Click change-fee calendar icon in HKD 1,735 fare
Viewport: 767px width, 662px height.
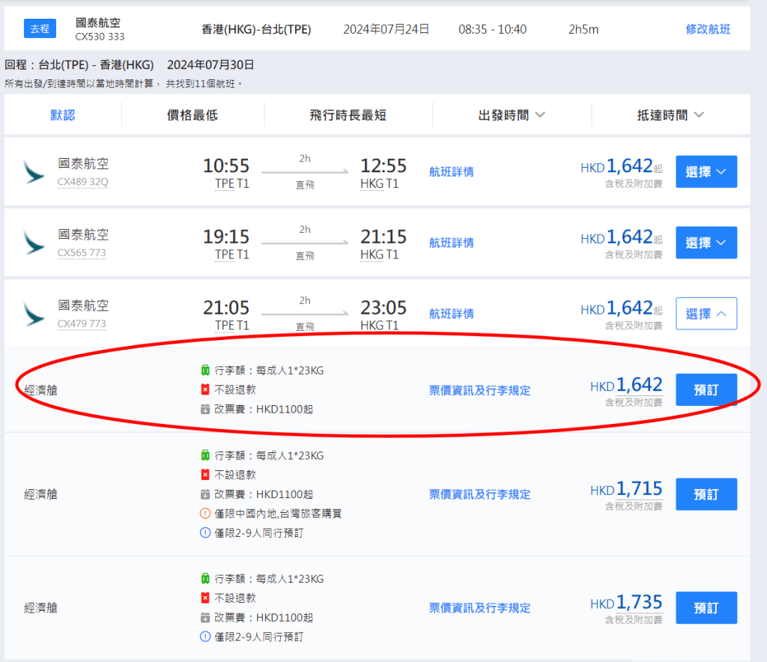(205, 618)
